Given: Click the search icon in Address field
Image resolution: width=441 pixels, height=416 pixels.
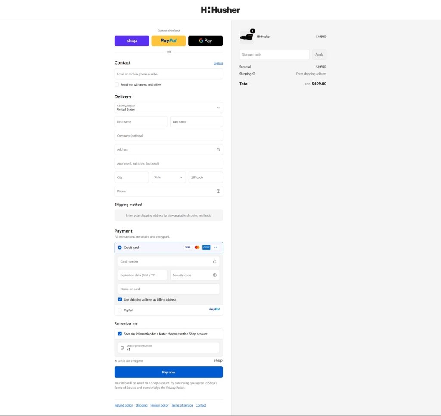Looking at the screenshot, I should click(218, 149).
